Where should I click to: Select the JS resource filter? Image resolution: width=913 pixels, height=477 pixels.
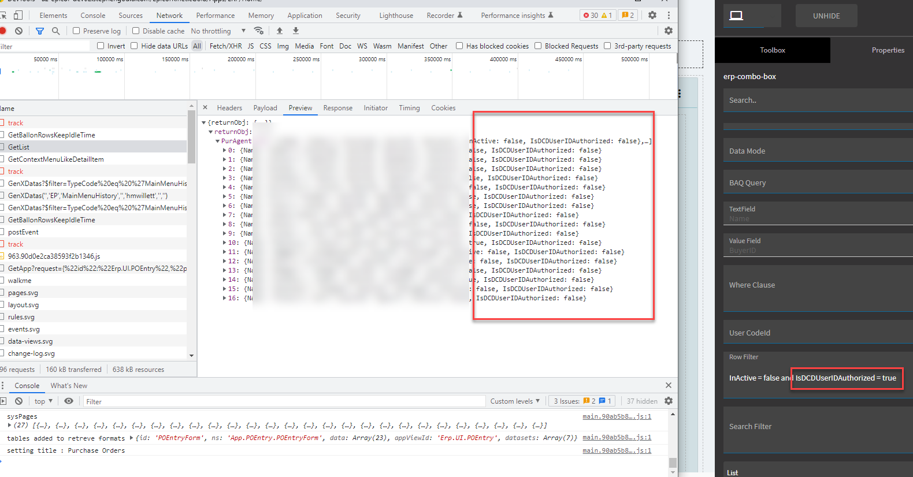tap(251, 46)
